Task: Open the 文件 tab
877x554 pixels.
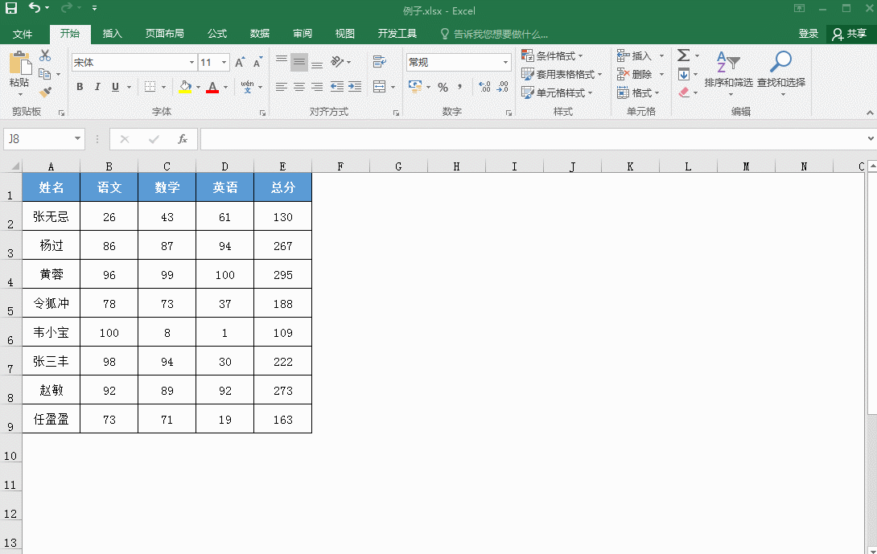Action: click(x=23, y=34)
